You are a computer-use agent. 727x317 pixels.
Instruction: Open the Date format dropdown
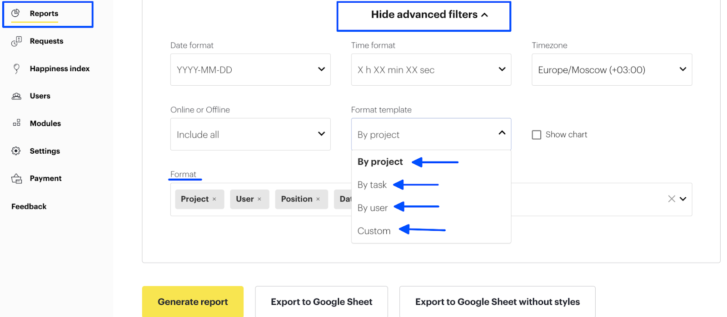pos(250,70)
